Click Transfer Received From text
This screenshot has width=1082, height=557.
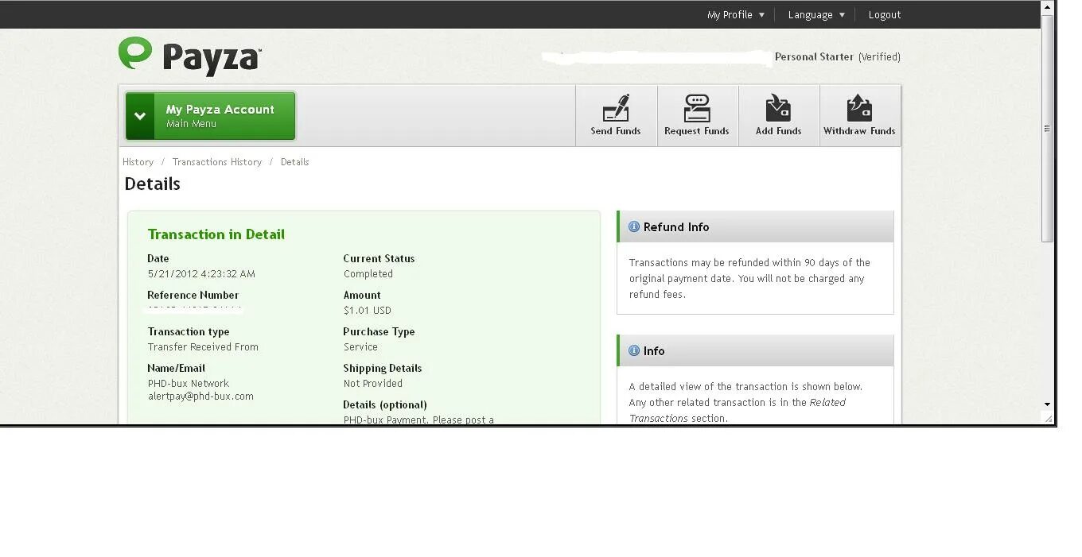coord(203,346)
